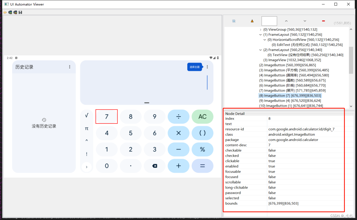Select digit 9 key in calculator

pyautogui.click(x=155, y=117)
